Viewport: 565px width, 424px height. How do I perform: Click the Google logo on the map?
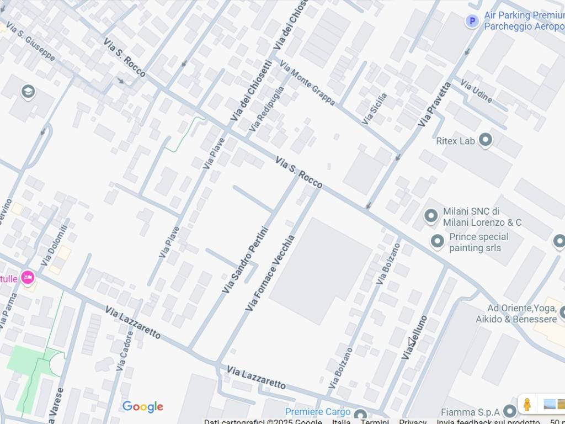click(x=143, y=407)
